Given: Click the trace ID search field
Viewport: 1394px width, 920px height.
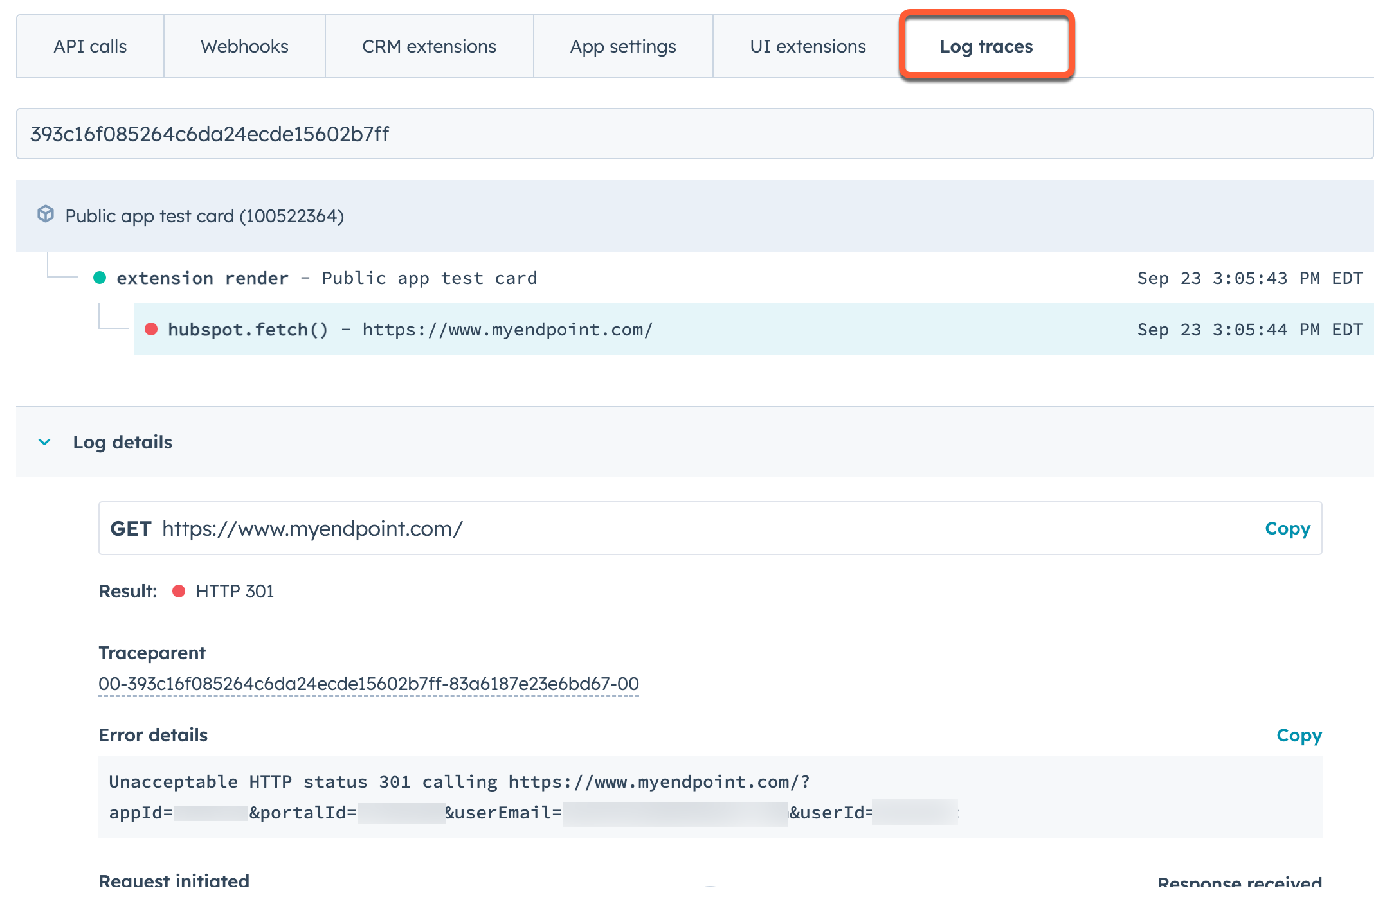Looking at the screenshot, I should pos(694,134).
